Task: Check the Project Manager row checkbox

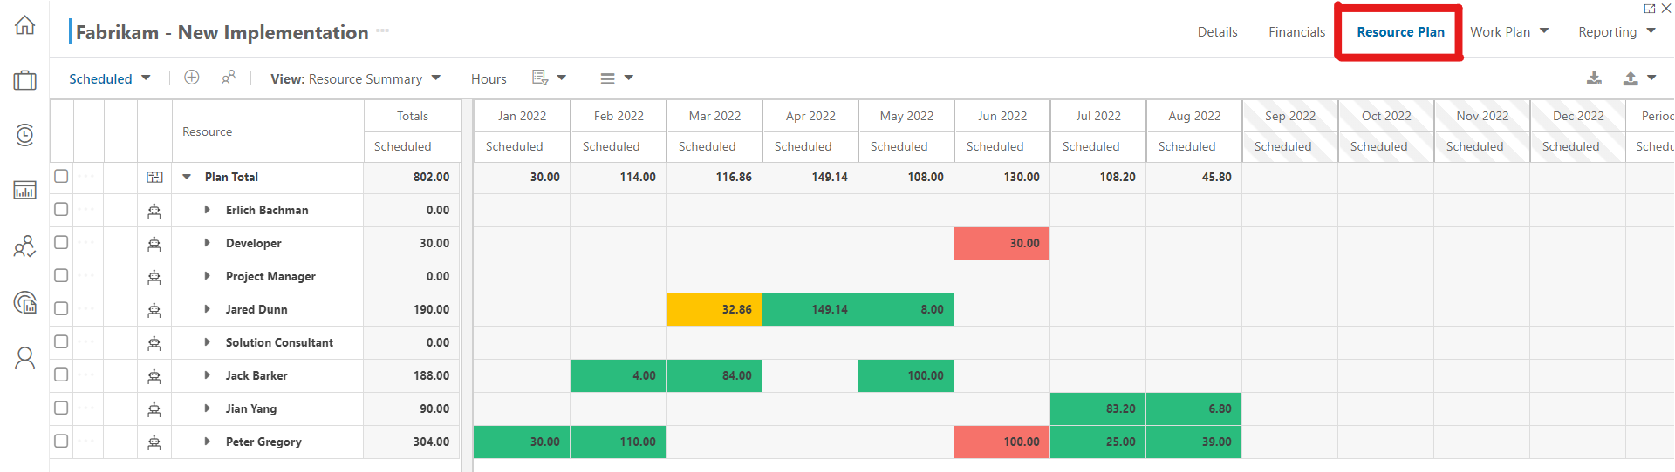Action: click(x=61, y=275)
